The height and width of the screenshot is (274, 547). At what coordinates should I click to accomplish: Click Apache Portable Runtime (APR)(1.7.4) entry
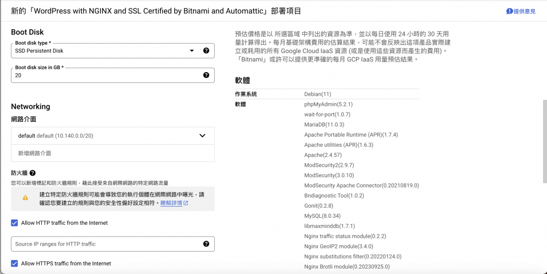click(x=351, y=135)
